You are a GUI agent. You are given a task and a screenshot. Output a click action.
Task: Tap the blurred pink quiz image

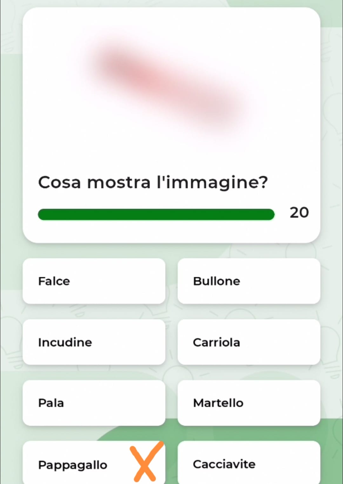click(168, 83)
